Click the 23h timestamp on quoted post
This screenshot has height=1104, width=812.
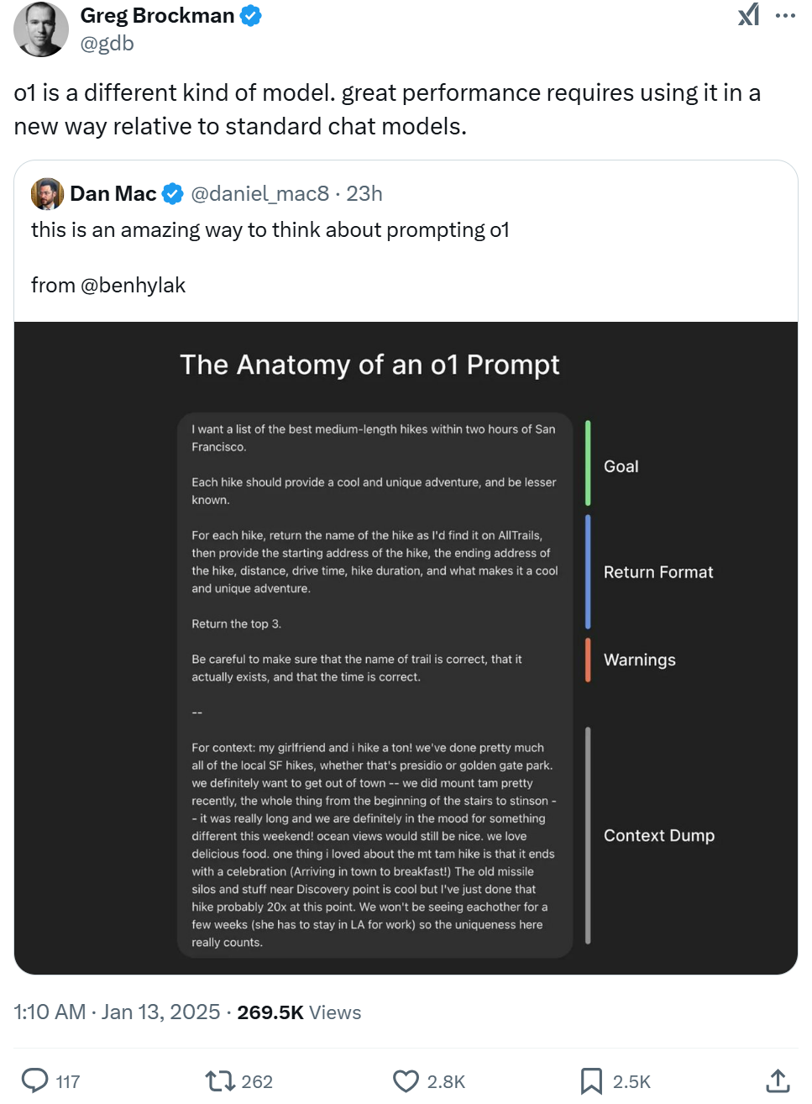tap(364, 194)
